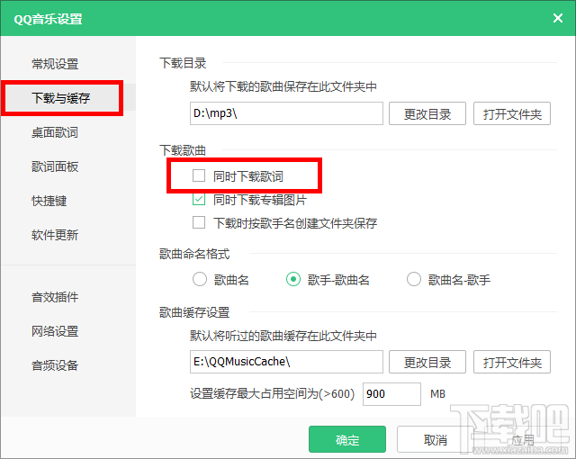576x459 pixels.
Task: Click 打开文件夹 for the cache folder
Action: click(x=512, y=362)
